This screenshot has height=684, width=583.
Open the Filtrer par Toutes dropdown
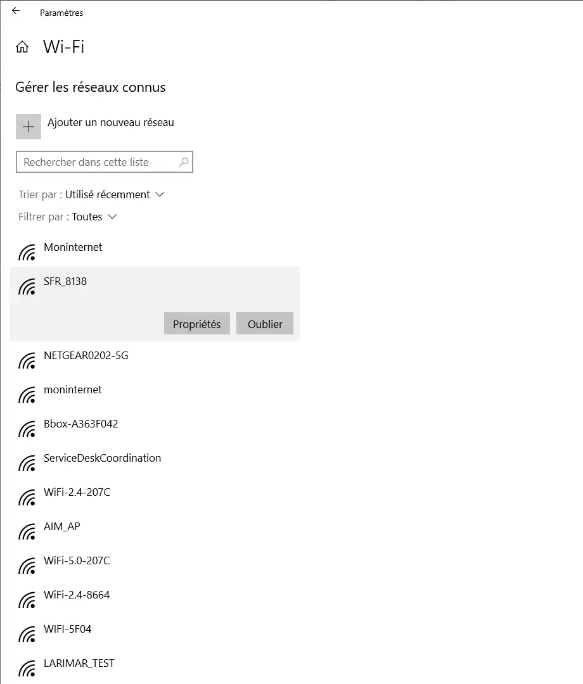(68, 217)
